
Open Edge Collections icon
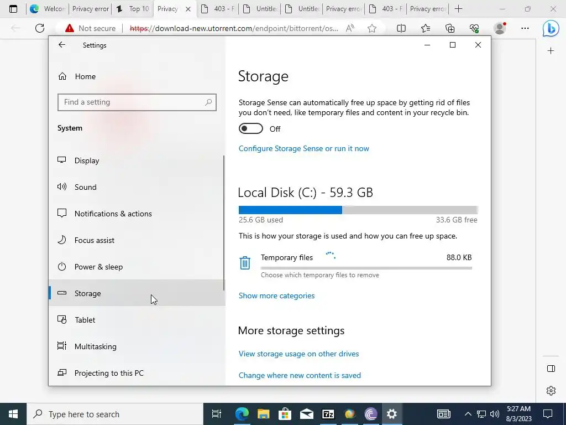(450, 28)
